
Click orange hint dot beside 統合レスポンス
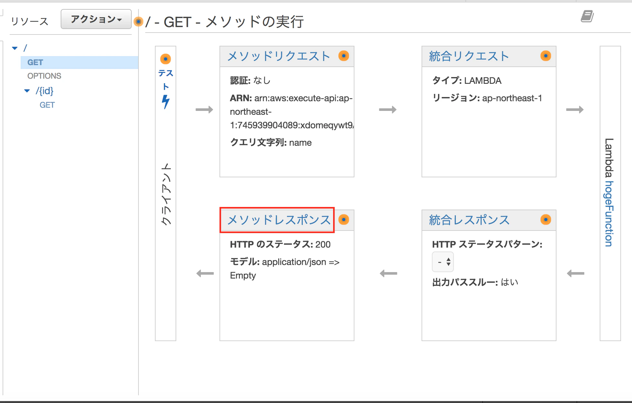[x=546, y=220]
